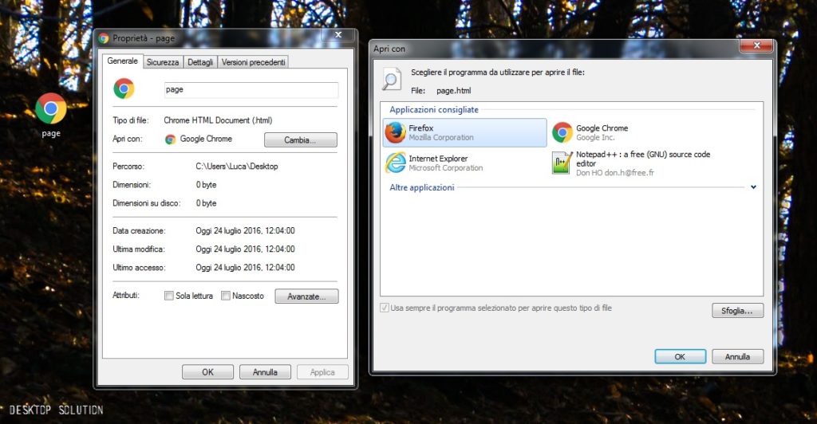Click the large Chrome icon beside filename field
Viewport: 817px width, 424px height.
point(124,88)
